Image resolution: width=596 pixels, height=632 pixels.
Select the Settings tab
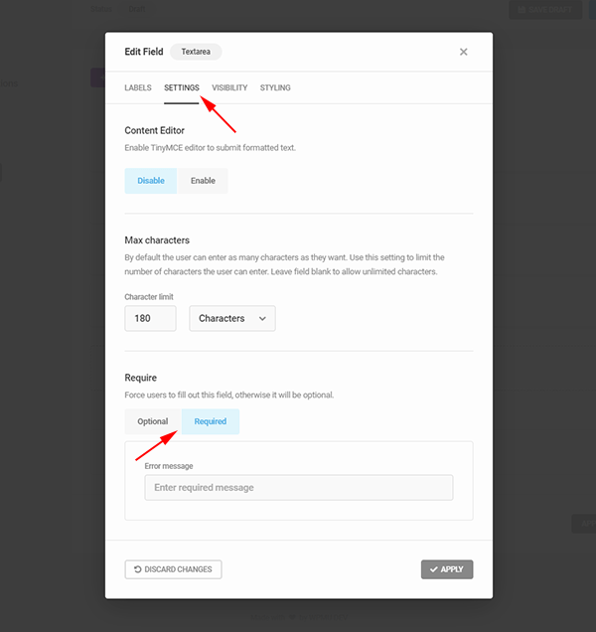pos(182,88)
